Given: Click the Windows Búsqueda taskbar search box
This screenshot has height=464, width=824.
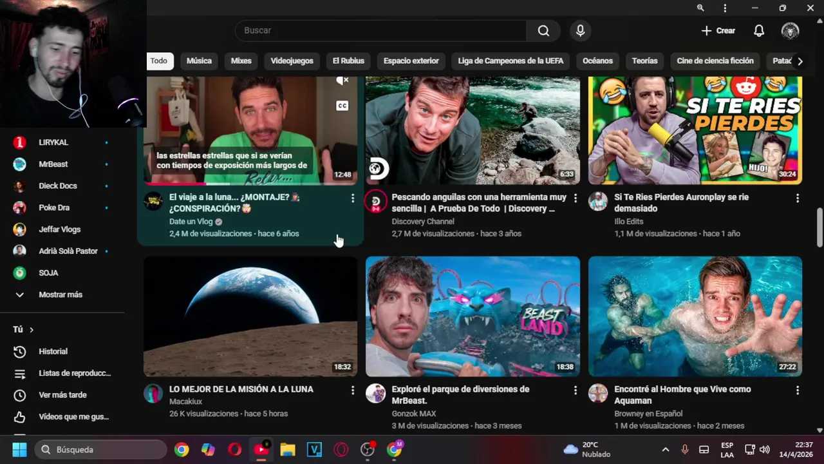Looking at the screenshot, I should [101, 449].
